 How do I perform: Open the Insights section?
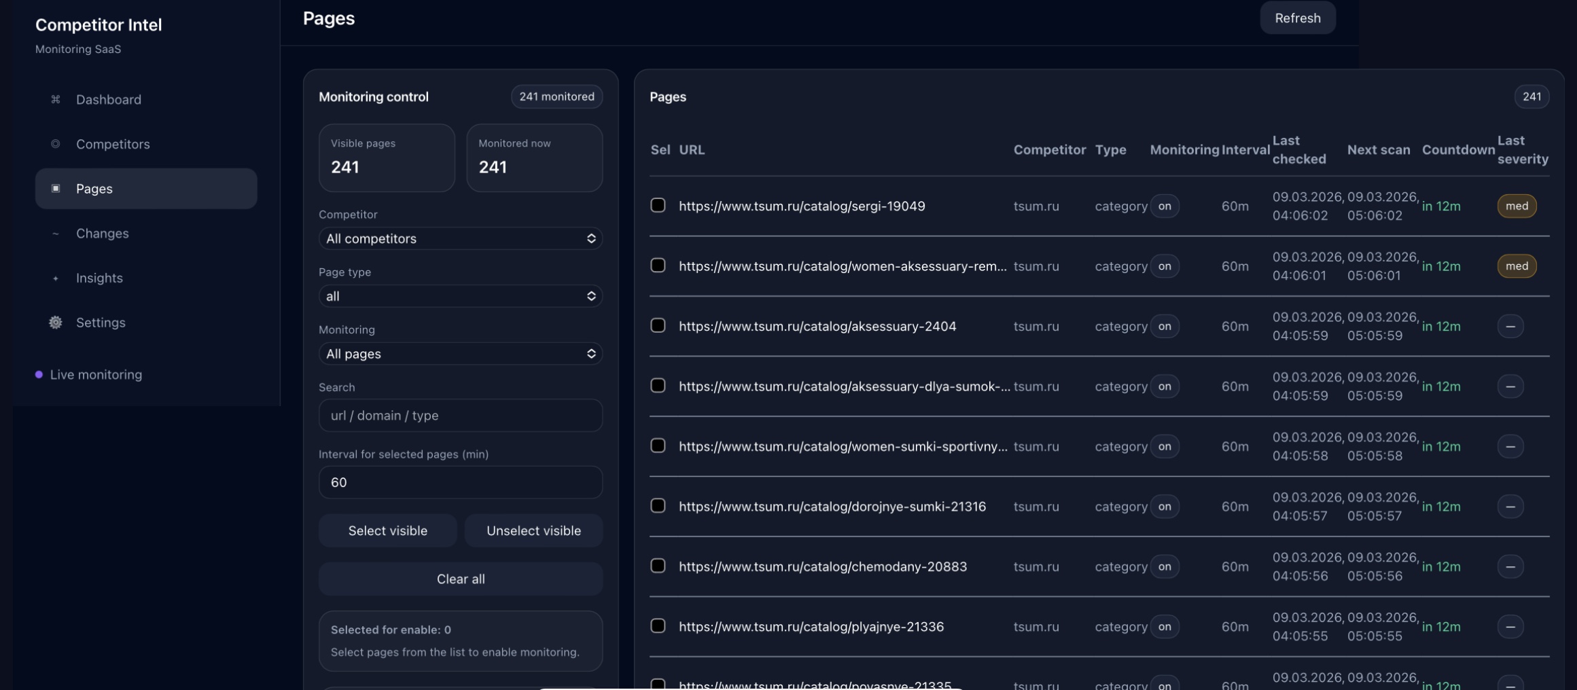coord(99,278)
